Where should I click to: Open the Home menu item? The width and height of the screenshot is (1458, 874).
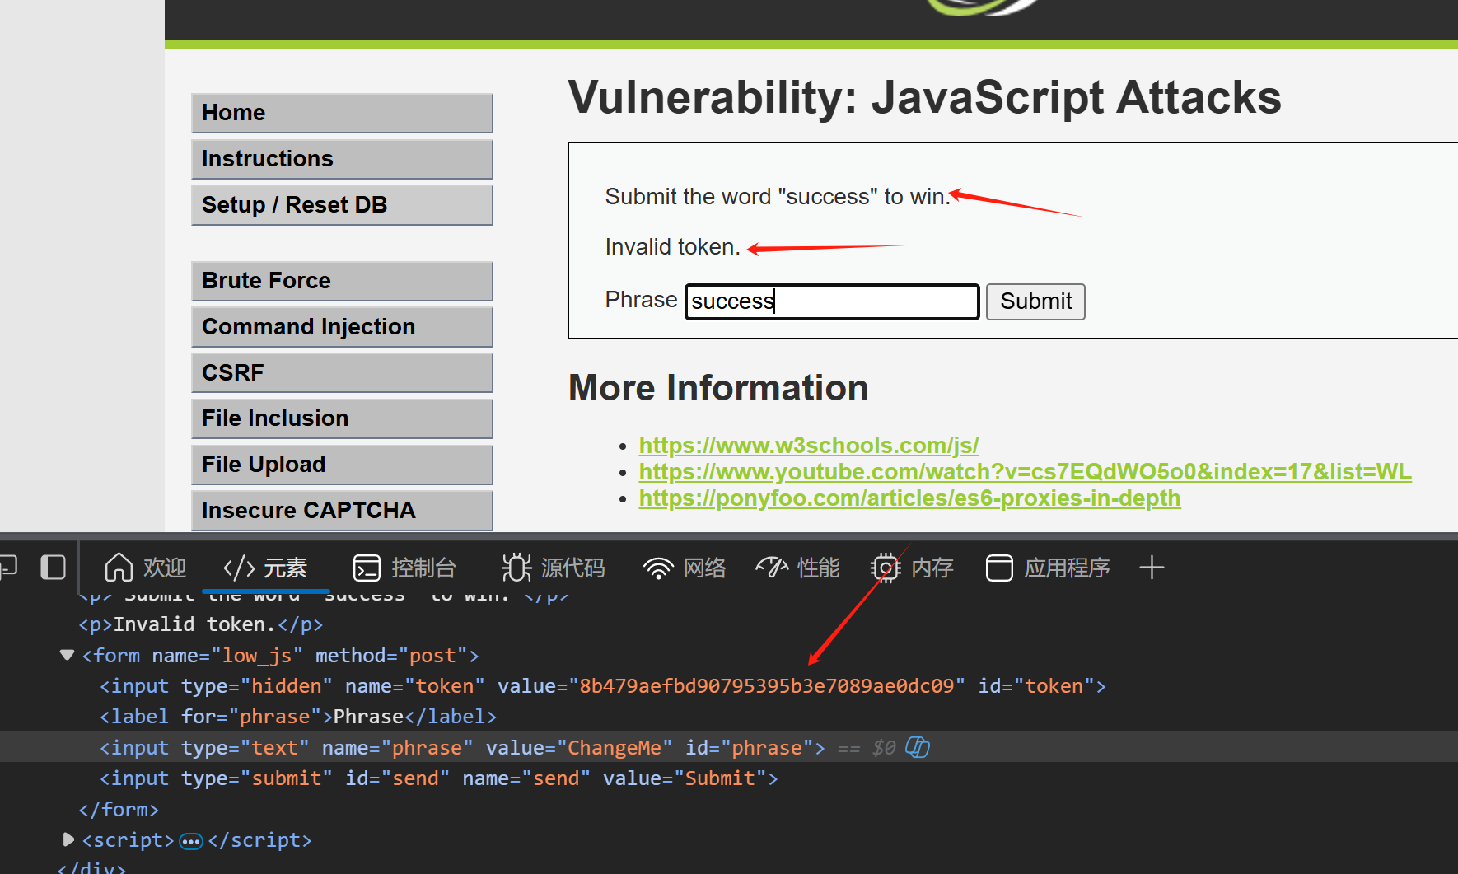tap(342, 113)
